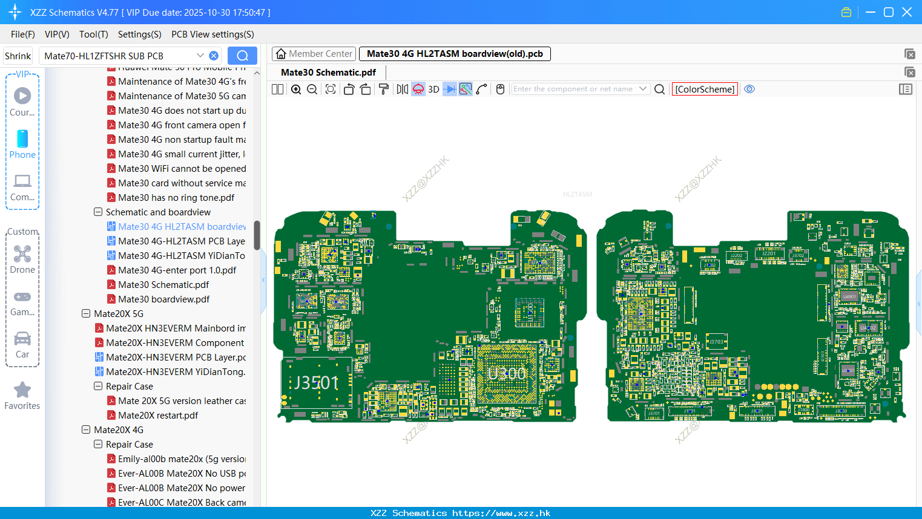Collapse the Schematic and boardview folder

pyautogui.click(x=98, y=212)
